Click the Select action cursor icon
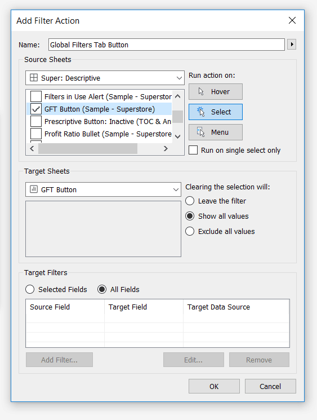Image resolution: width=317 pixels, height=420 pixels. pos(200,112)
